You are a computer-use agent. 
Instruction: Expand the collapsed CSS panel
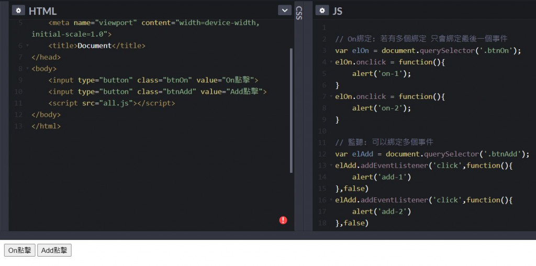(299, 13)
